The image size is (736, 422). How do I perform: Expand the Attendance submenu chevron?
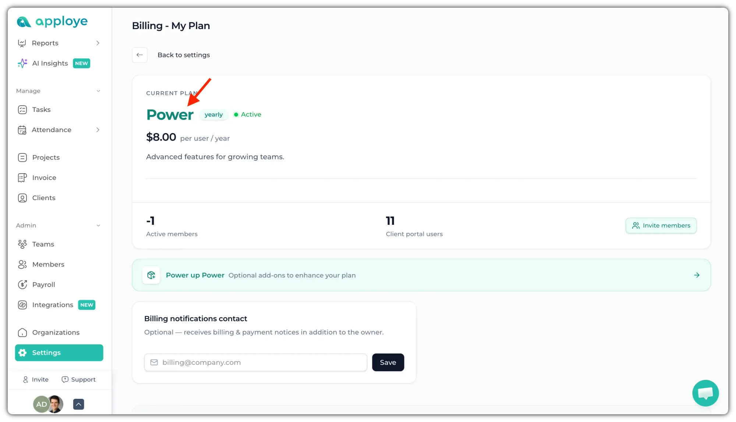(98, 130)
